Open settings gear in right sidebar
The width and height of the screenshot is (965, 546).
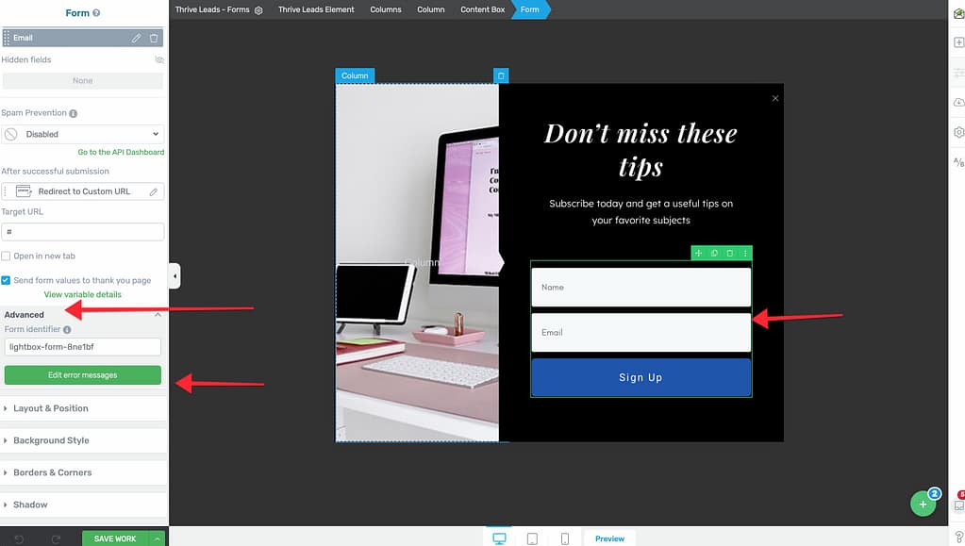point(958,132)
